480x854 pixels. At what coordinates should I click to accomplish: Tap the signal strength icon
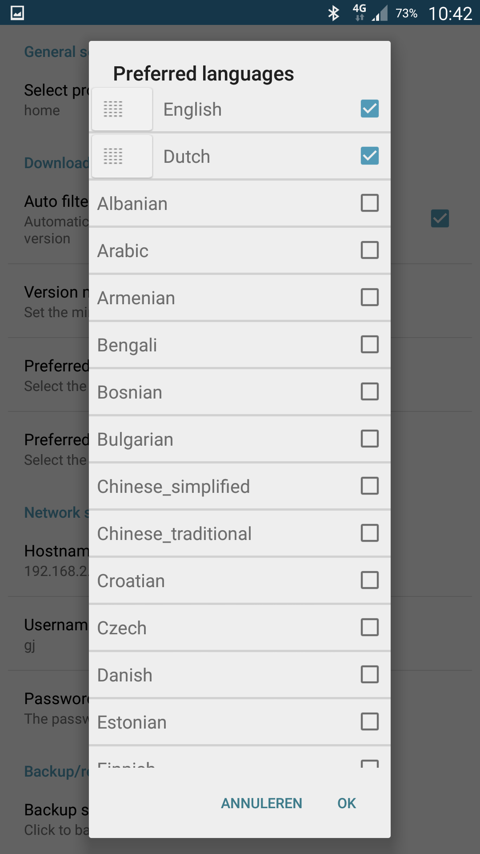(380, 13)
